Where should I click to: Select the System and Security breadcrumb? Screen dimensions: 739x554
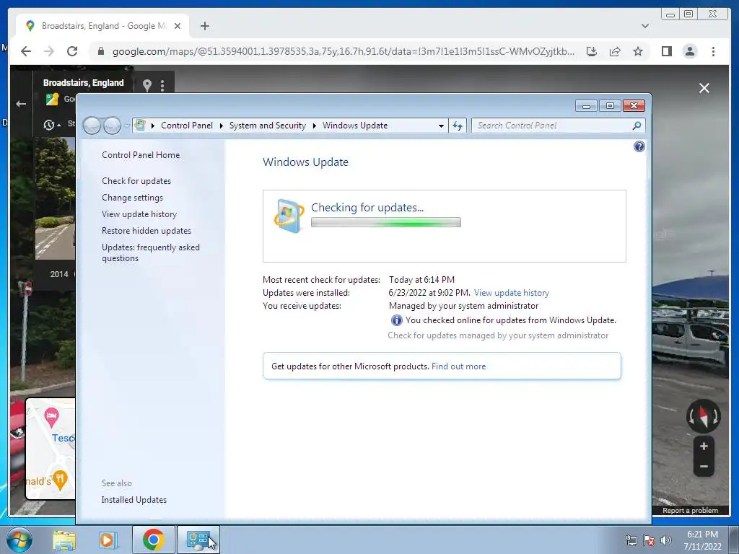coord(267,126)
